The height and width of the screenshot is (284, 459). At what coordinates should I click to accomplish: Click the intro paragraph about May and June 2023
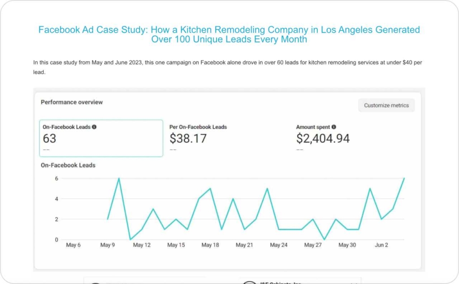pyautogui.click(x=228, y=67)
